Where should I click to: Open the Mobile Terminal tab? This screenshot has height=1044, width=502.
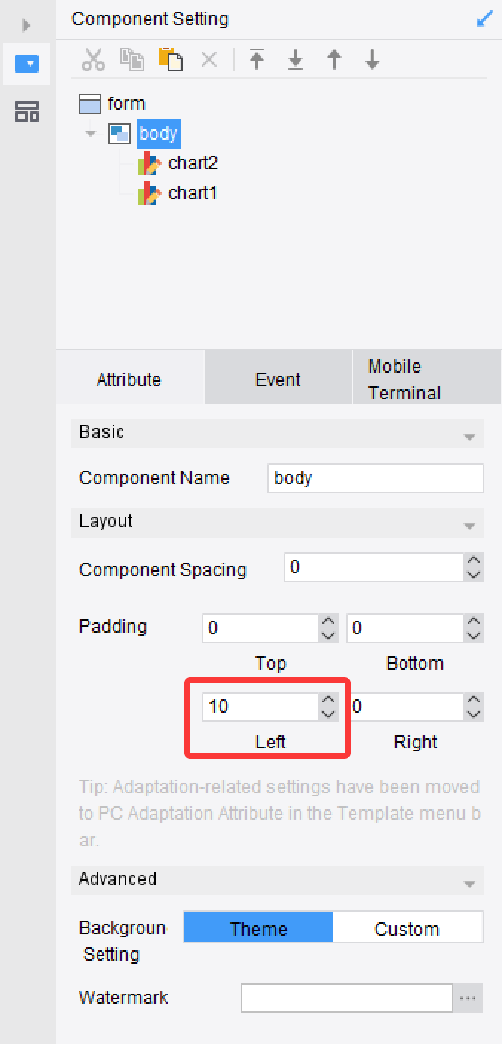click(x=427, y=379)
